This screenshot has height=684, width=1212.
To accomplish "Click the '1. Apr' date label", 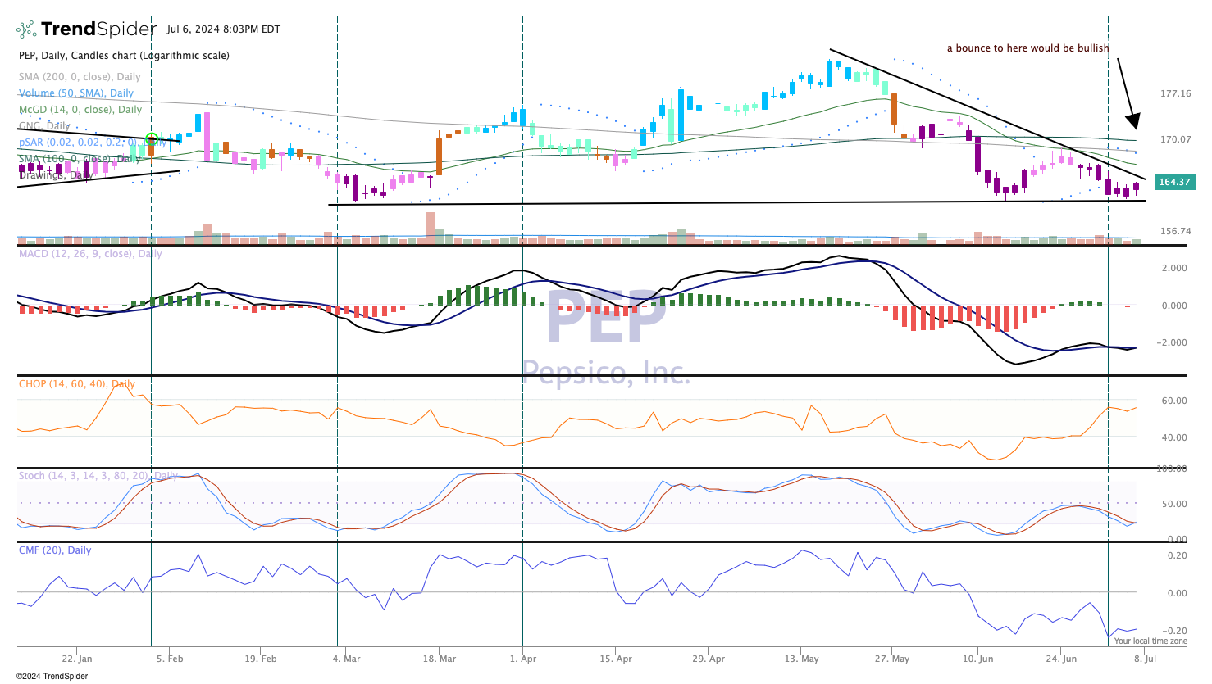I will pos(523,659).
